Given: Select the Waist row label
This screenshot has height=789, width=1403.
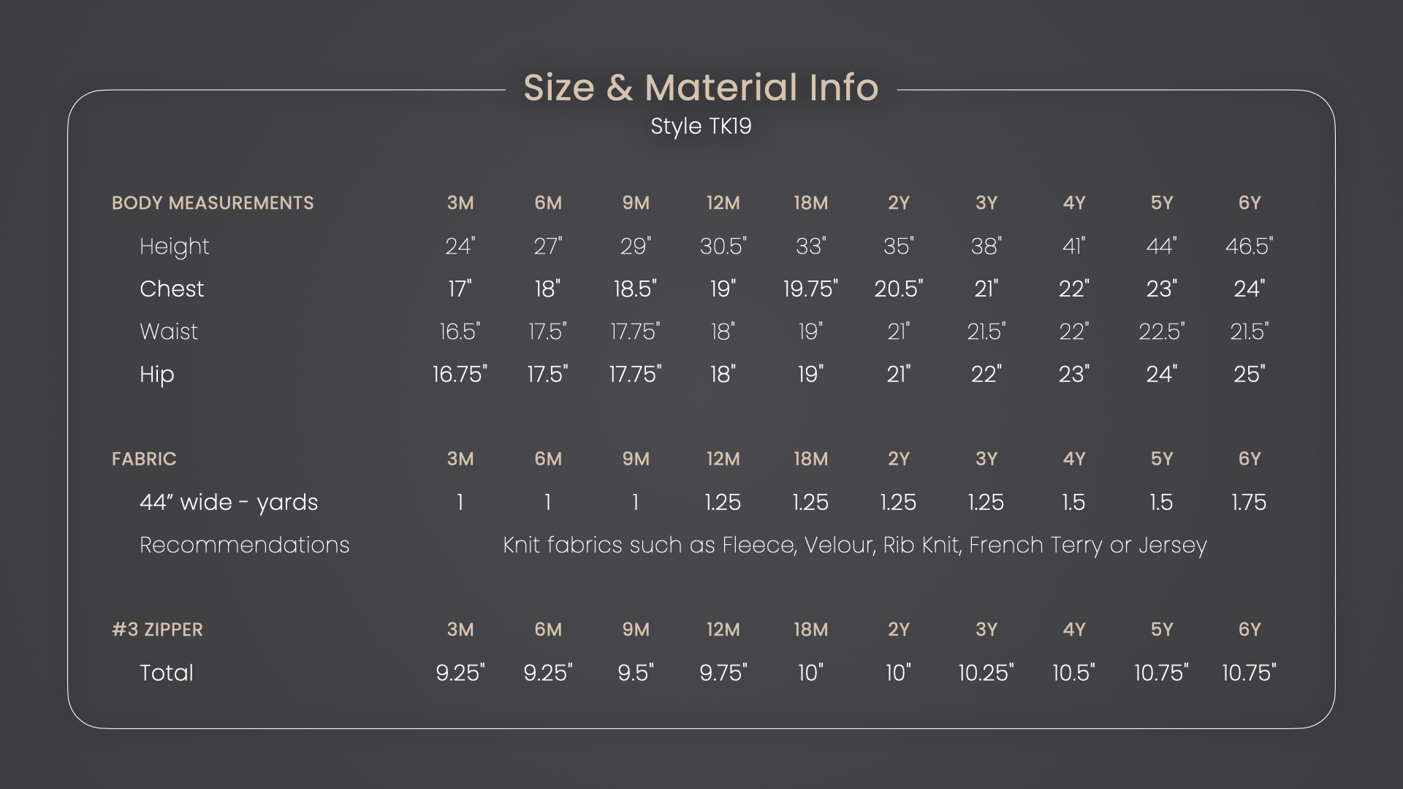Looking at the screenshot, I should [169, 332].
